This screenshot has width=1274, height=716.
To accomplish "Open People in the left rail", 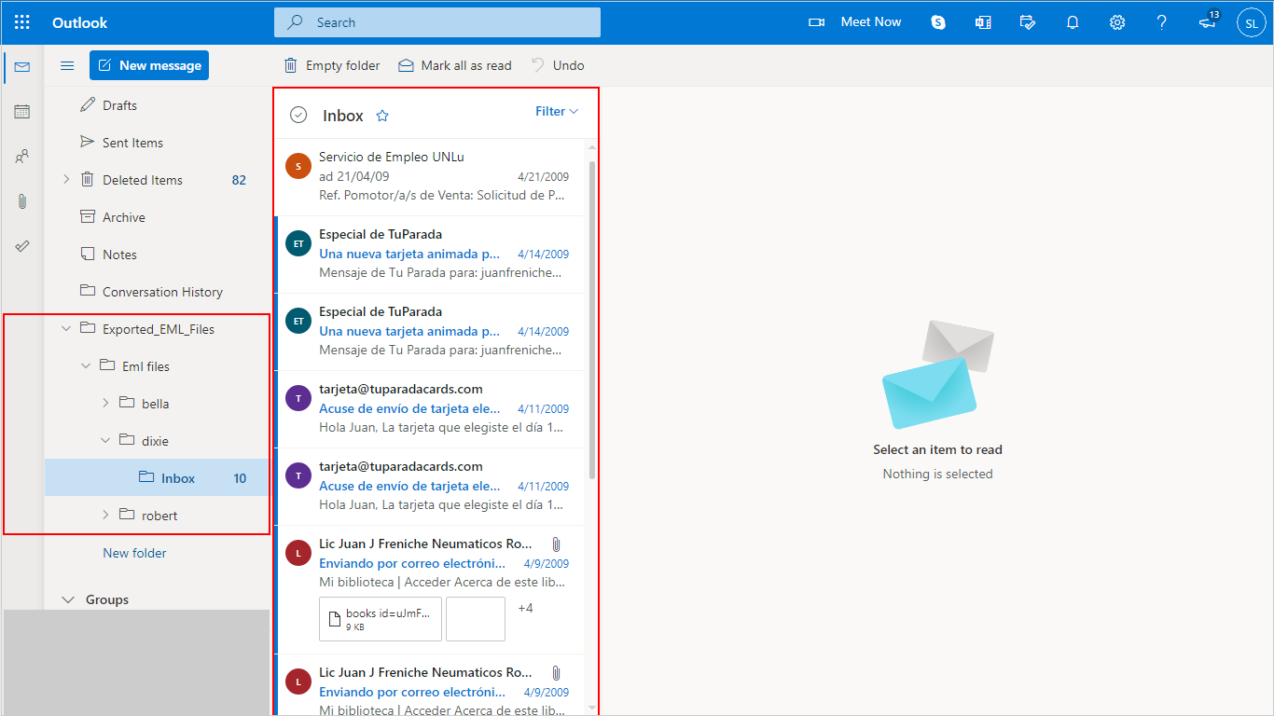I will (22, 157).
